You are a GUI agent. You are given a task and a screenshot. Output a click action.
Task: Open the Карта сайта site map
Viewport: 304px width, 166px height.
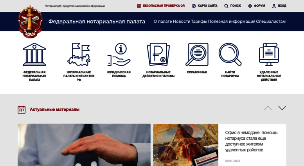pos(205,6)
